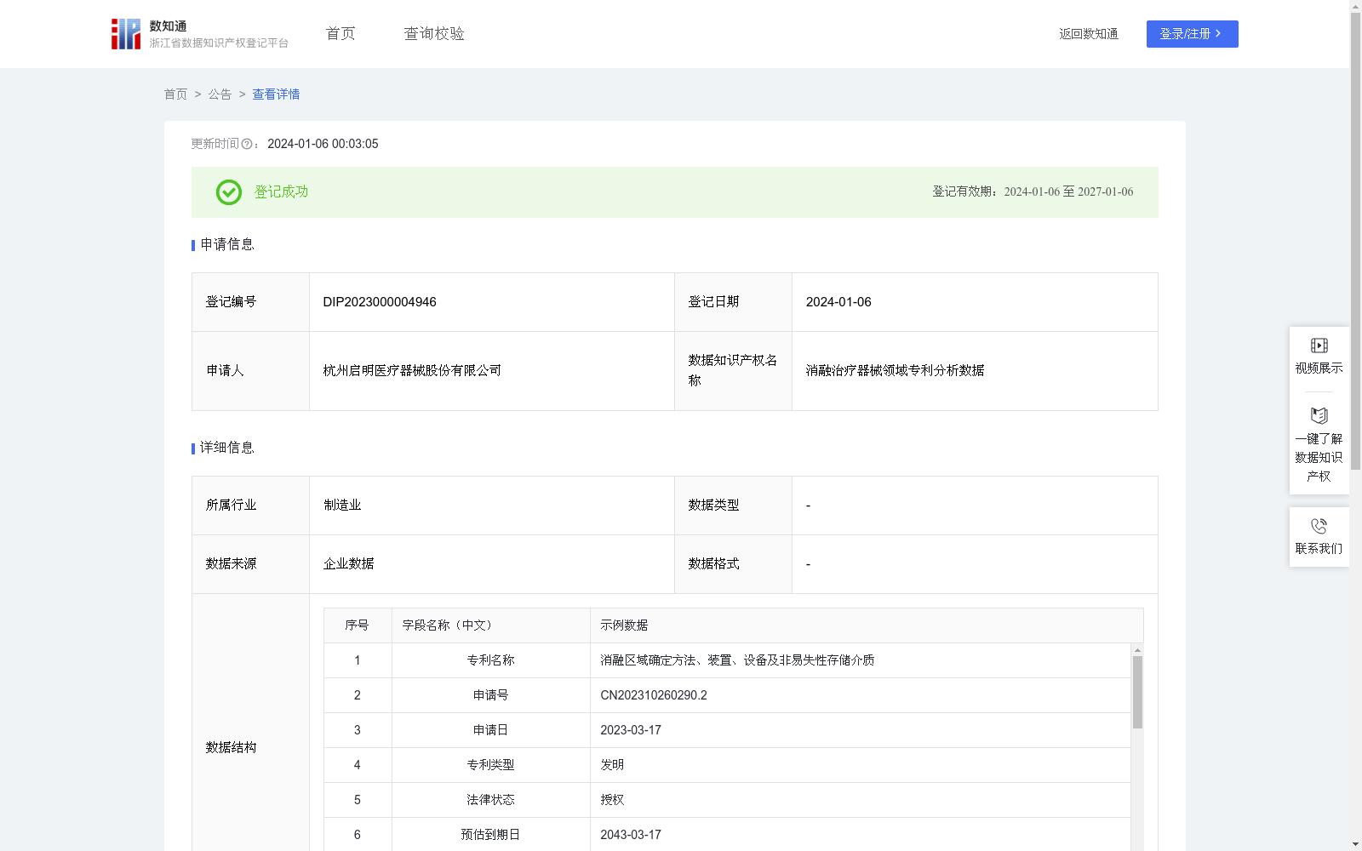This screenshot has height=851, width=1362.
Task: Click the 序号 column header
Action: pyautogui.click(x=357, y=625)
